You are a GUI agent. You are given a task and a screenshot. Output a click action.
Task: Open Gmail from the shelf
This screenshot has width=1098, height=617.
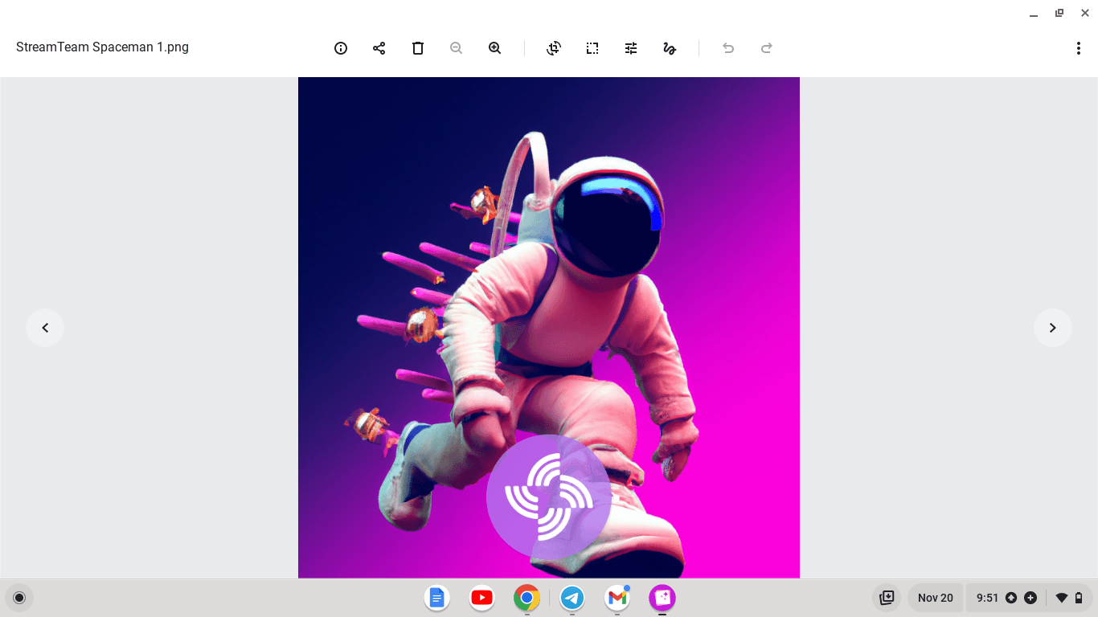(617, 598)
